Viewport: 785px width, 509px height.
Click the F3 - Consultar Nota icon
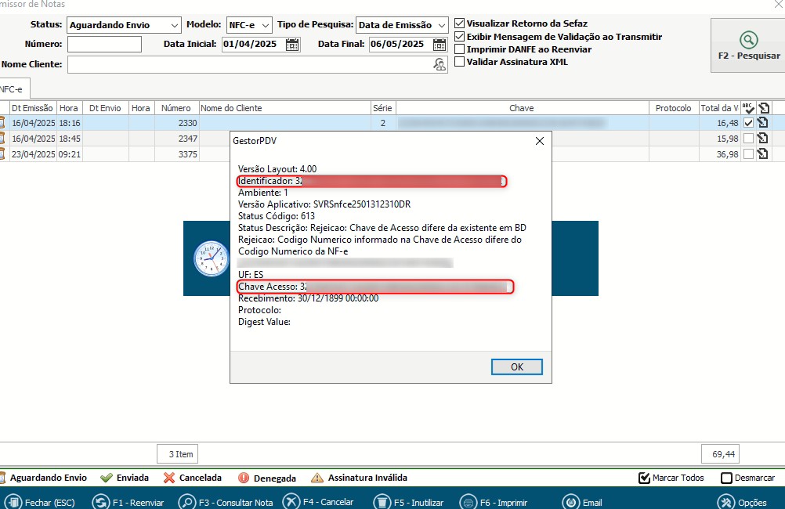coord(187,502)
